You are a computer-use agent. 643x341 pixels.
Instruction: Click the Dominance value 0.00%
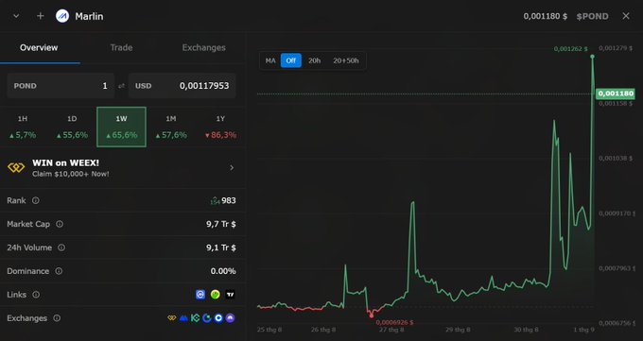(223, 271)
